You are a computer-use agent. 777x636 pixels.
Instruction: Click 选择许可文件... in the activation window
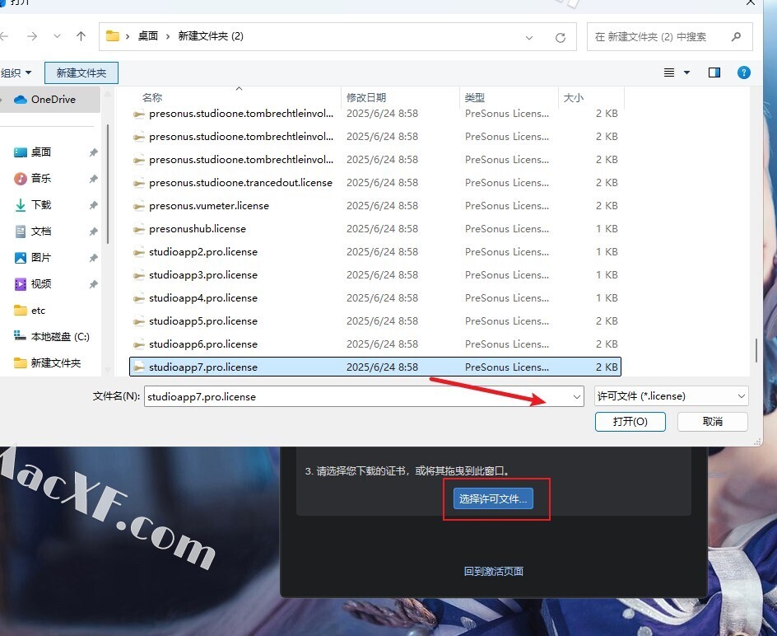[x=493, y=498]
